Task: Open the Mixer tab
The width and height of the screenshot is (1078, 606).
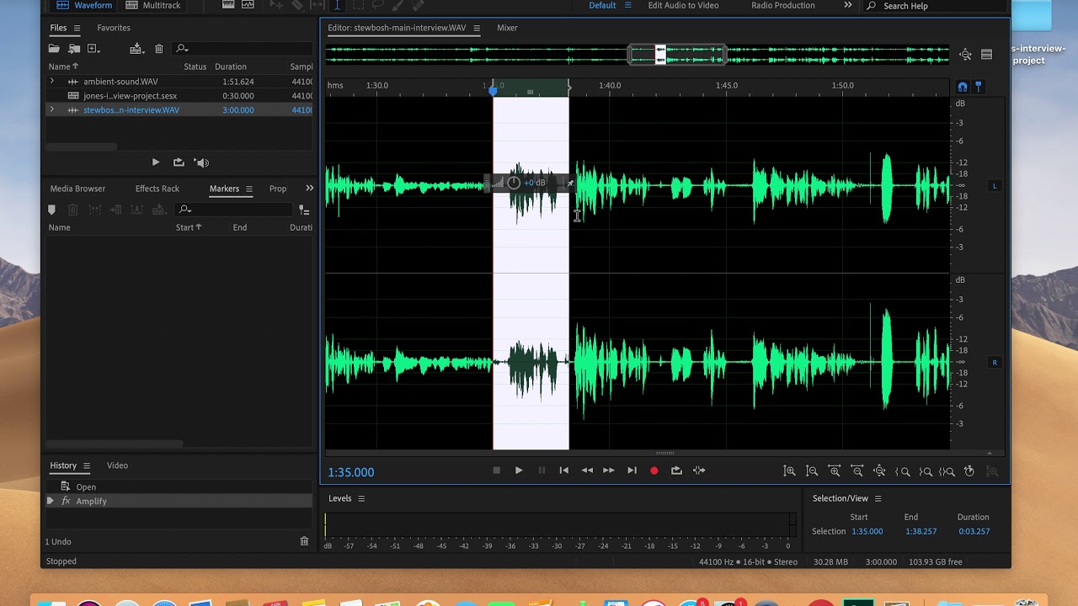Action: (x=507, y=28)
